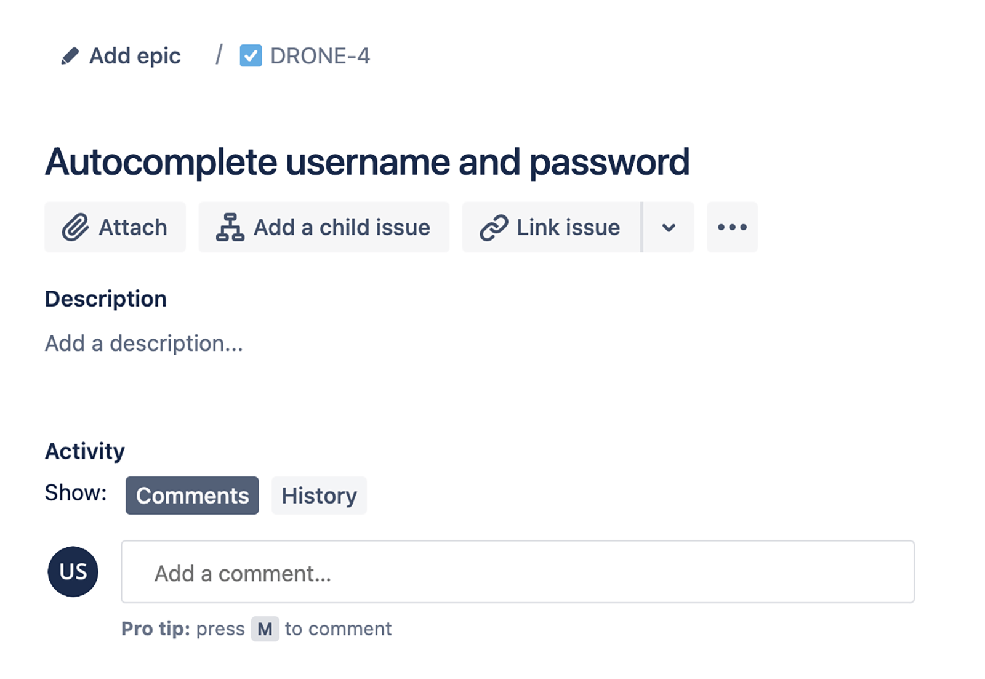The width and height of the screenshot is (985, 679).
Task: Click the pencil icon next to Add epic
Action: click(x=70, y=55)
